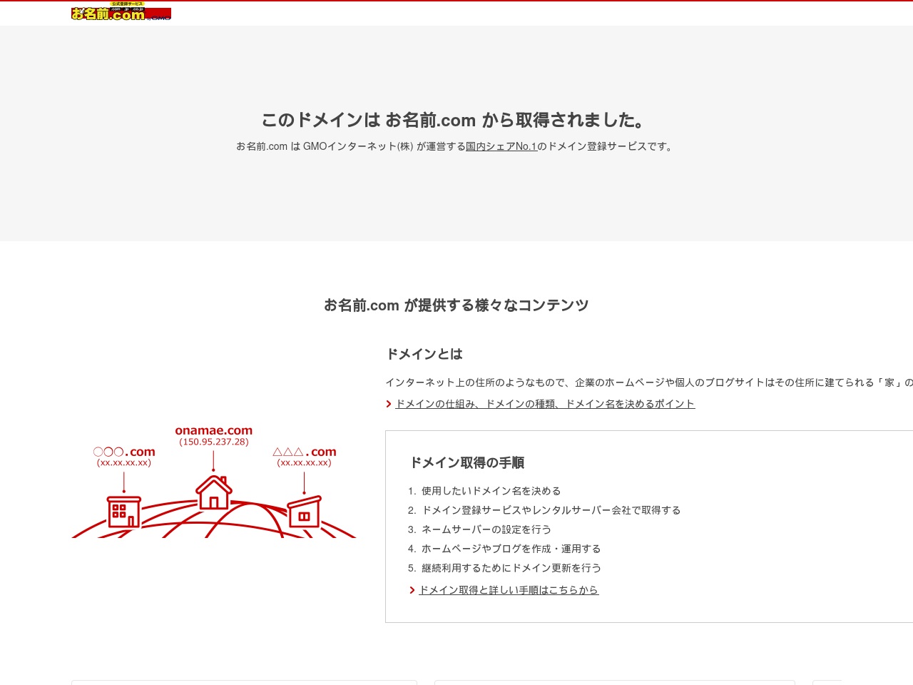The image size is (913, 685).
Task: Click the onamae.com house illustration
Action: 214,492
